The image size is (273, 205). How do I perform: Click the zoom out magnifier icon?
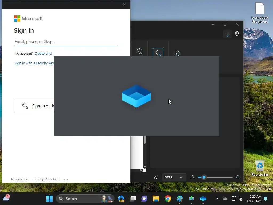(x=192, y=177)
